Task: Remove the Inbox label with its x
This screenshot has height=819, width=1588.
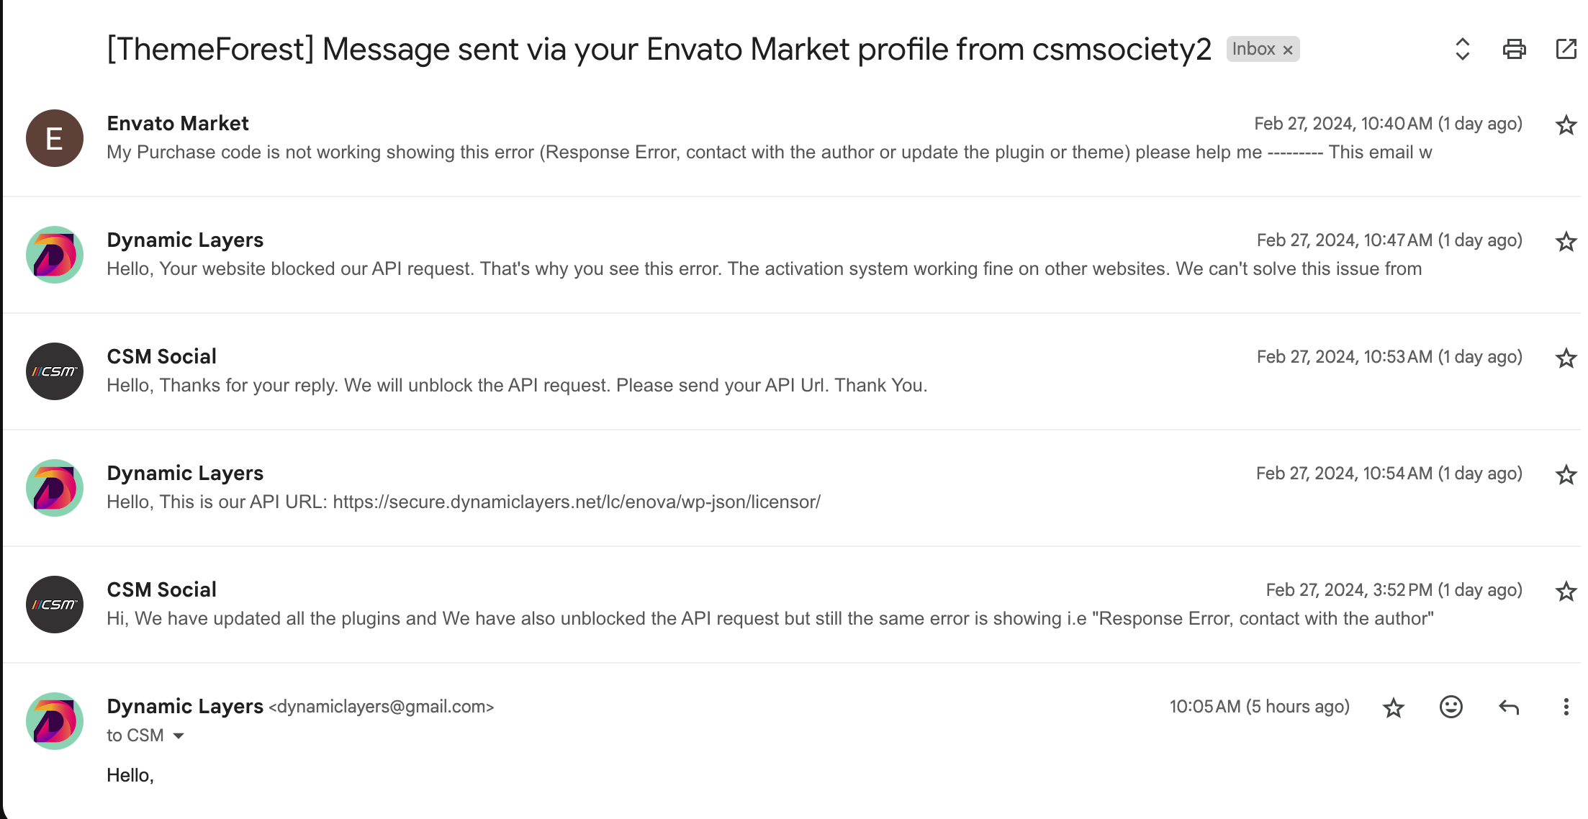Action: [x=1288, y=50]
